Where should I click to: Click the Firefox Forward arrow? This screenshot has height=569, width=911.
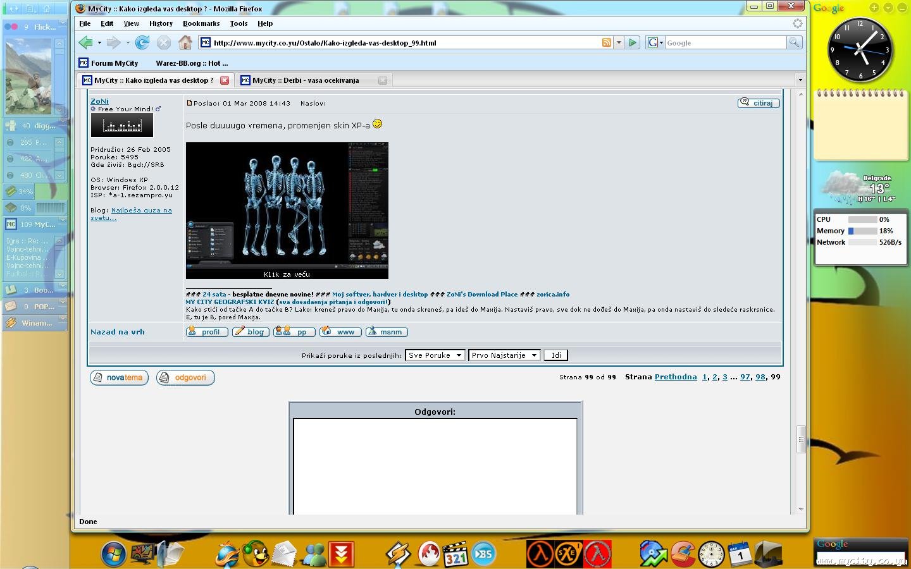click(x=113, y=42)
